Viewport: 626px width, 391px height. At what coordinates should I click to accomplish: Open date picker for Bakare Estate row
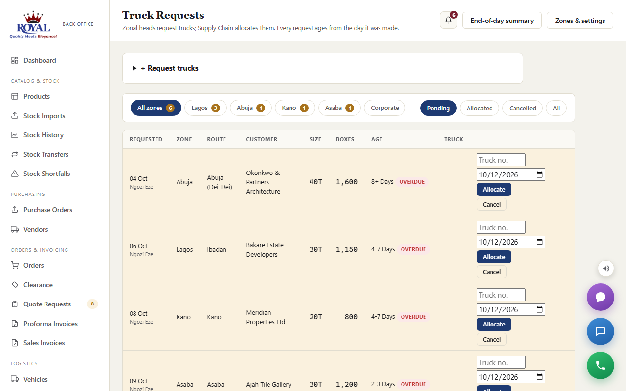pos(540,242)
